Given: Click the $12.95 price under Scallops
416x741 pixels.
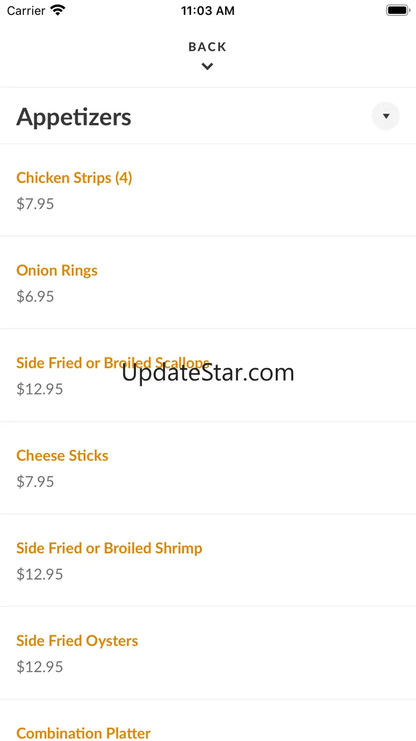Looking at the screenshot, I should [40, 389].
